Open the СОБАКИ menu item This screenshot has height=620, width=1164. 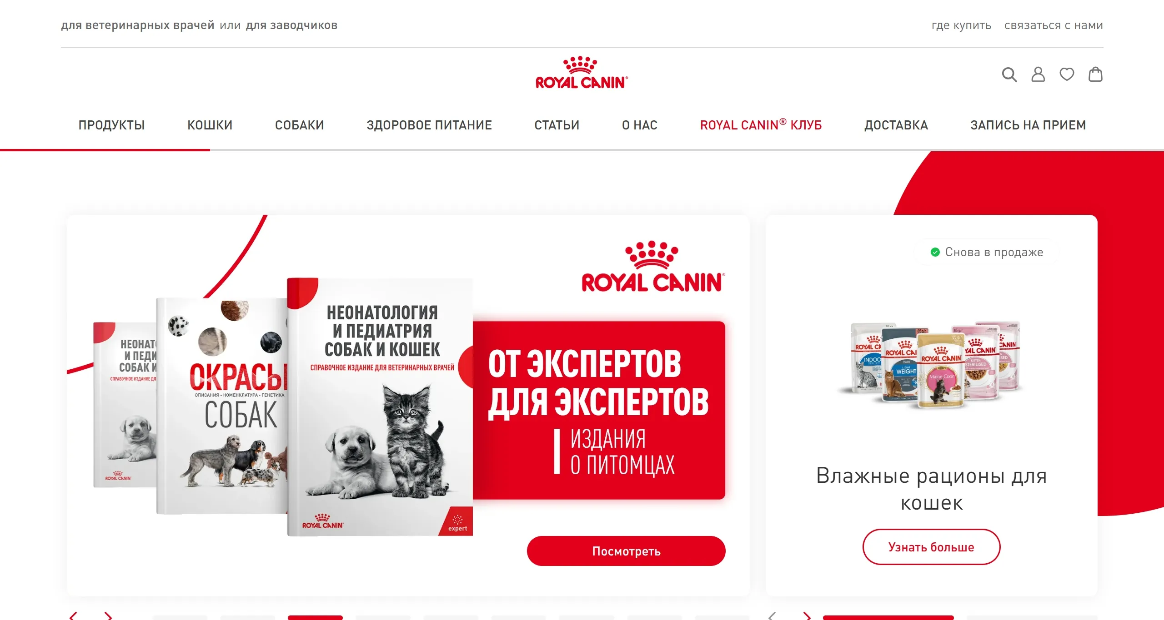[x=299, y=125]
